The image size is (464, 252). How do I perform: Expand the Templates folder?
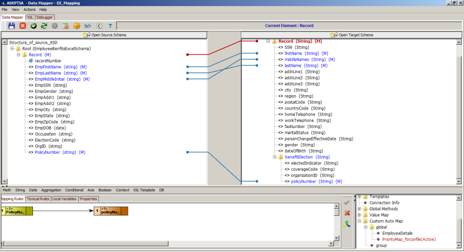[x=359, y=197]
